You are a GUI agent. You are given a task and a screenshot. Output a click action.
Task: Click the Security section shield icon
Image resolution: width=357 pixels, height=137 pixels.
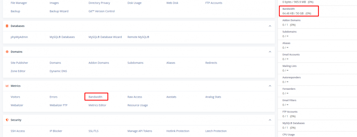pos(7,120)
